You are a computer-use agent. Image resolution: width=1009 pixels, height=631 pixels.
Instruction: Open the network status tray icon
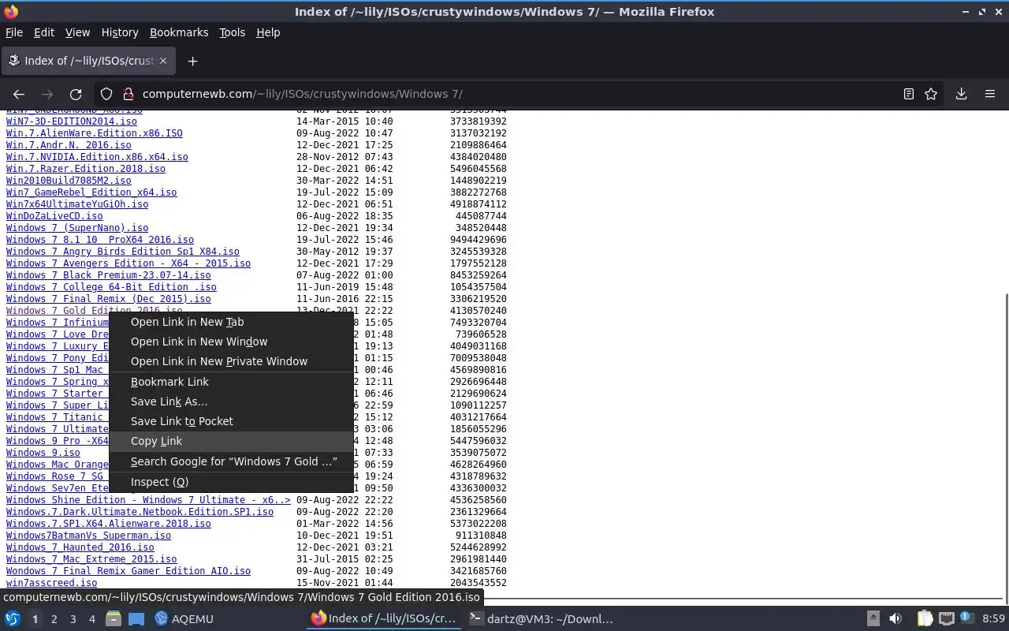[x=947, y=618]
